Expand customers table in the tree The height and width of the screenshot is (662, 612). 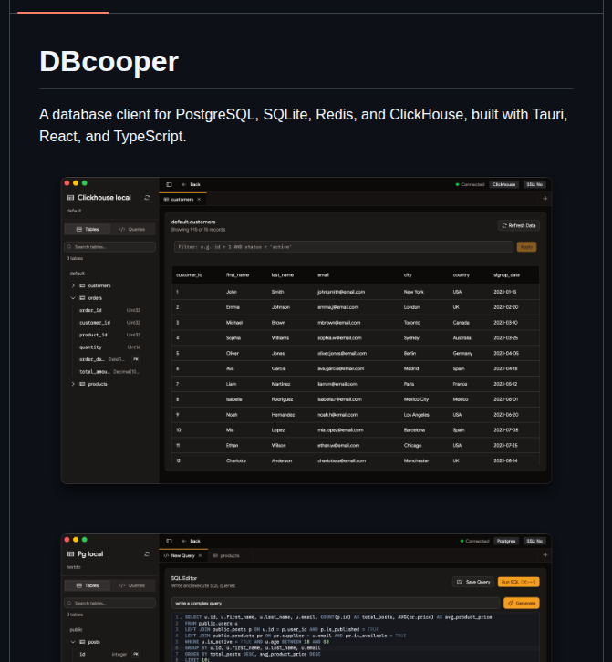pos(73,285)
